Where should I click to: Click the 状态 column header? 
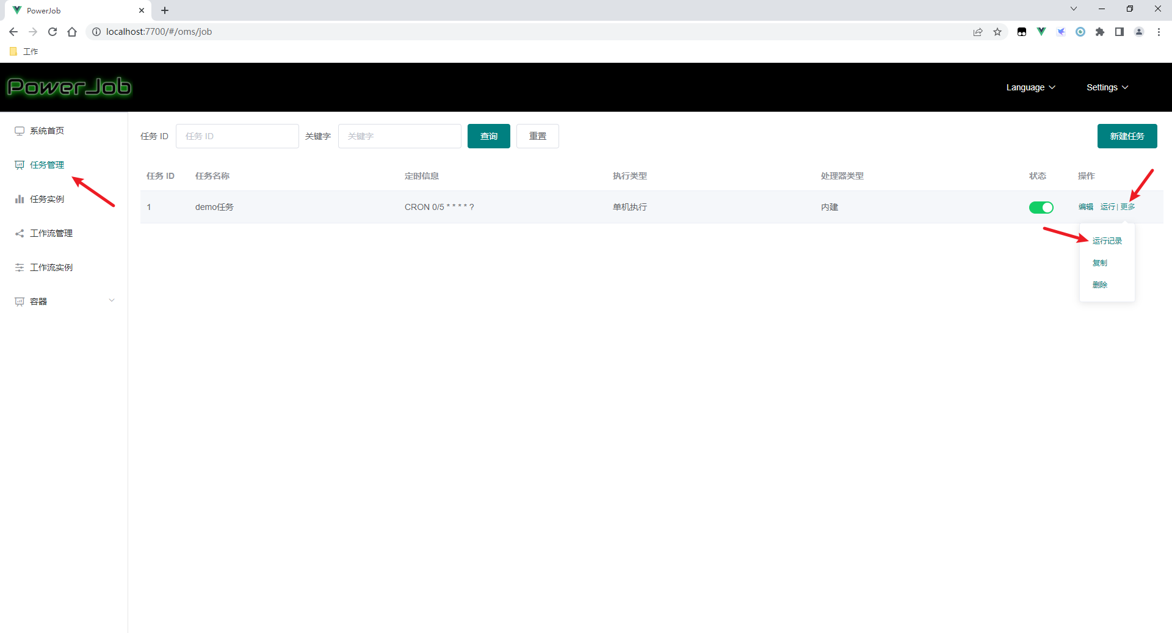pos(1038,176)
